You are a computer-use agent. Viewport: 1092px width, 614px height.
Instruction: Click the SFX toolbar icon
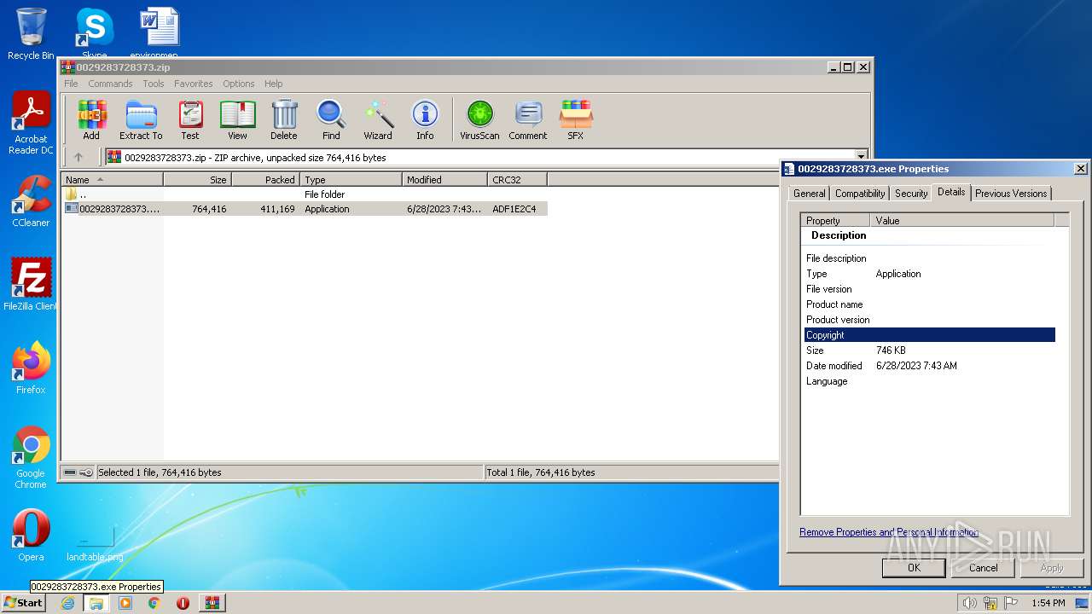(576, 119)
